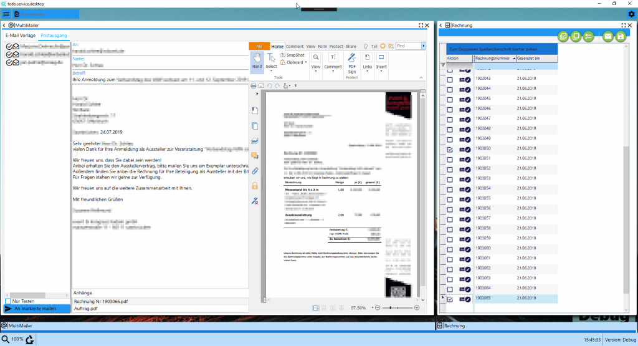Open the layers panel in PDF sidebar

(x=255, y=141)
